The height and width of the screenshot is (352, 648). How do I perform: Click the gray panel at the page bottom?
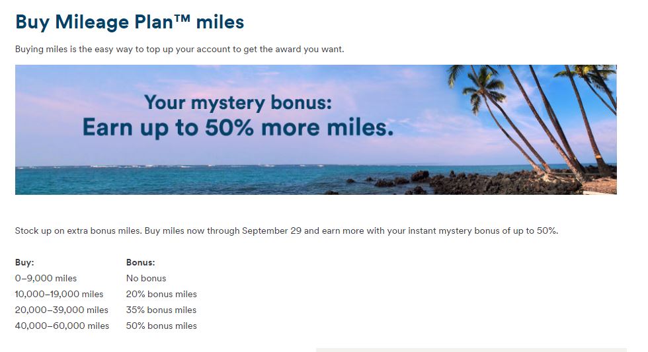coord(471,350)
